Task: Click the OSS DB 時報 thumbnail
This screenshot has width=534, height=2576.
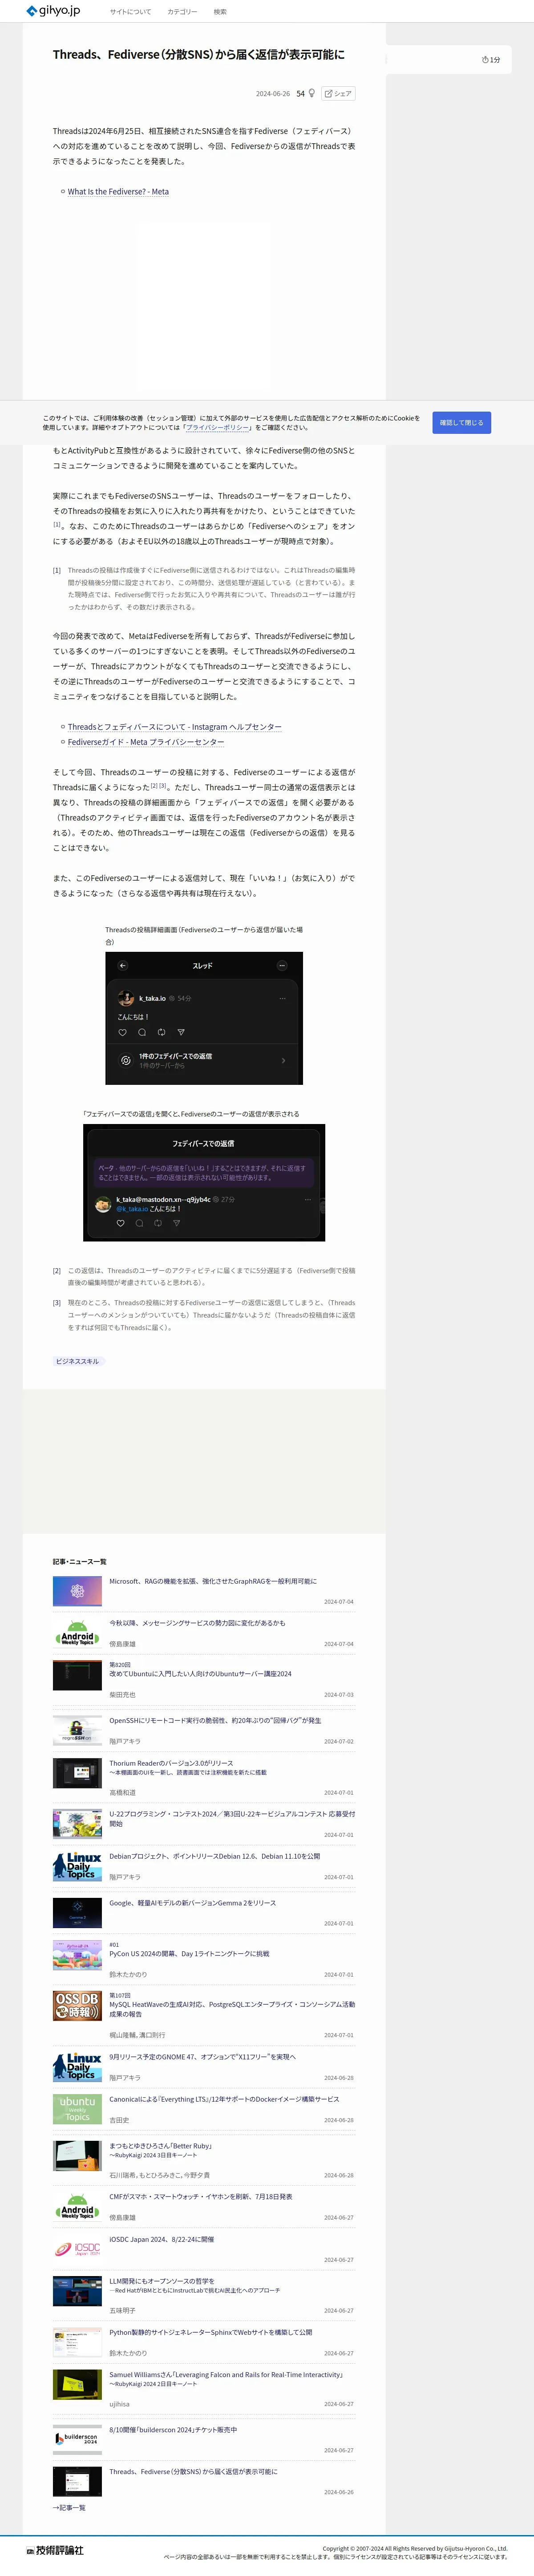Action: click(x=77, y=2005)
